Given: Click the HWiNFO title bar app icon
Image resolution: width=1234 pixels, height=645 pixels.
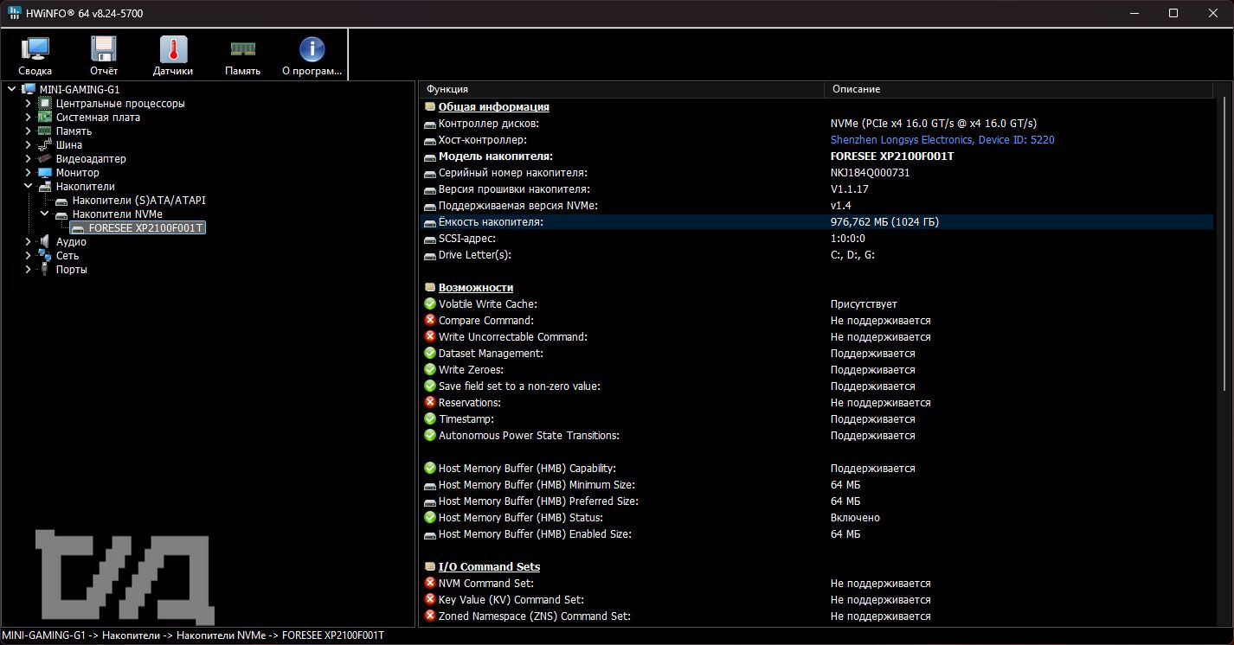Looking at the screenshot, I should pyautogui.click(x=15, y=13).
